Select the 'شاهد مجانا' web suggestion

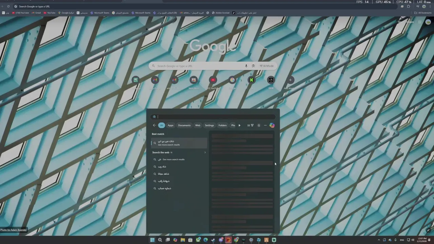click(179, 174)
